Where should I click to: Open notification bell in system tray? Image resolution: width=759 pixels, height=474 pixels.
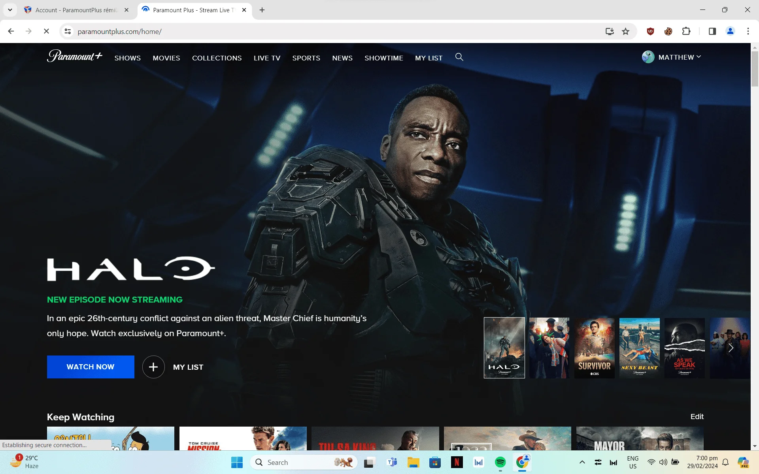tap(725, 462)
